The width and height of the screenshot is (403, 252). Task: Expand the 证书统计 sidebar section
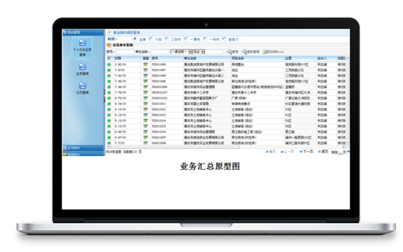83,148
